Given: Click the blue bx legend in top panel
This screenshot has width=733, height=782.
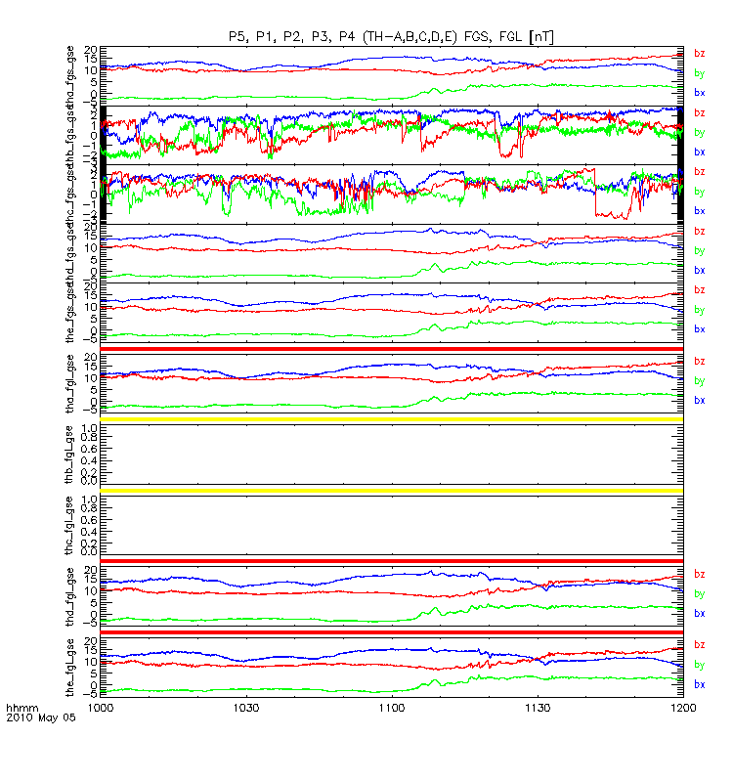Looking at the screenshot, I should tap(699, 92).
